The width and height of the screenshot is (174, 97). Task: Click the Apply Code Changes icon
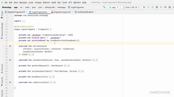[x=153, y=7]
